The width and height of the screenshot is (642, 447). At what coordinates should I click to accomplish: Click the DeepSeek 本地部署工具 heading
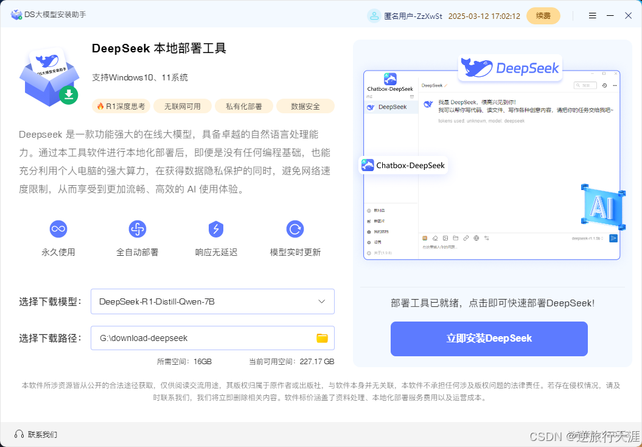coord(159,48)
